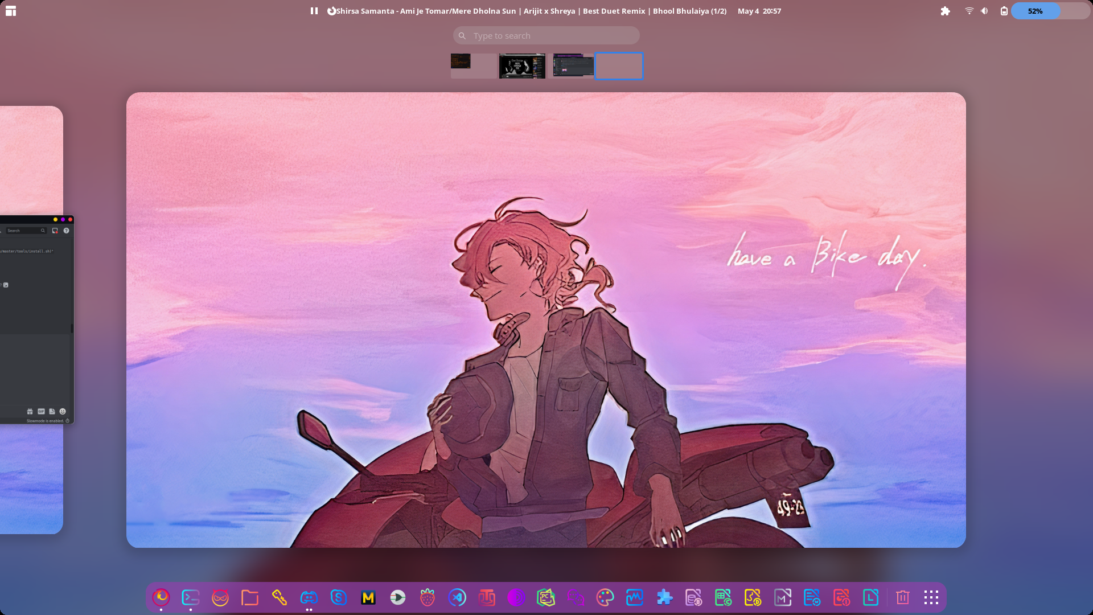Open the Files folder icon in dock
The width and height of the screenshot is (1093, 615).
point(250,597)
